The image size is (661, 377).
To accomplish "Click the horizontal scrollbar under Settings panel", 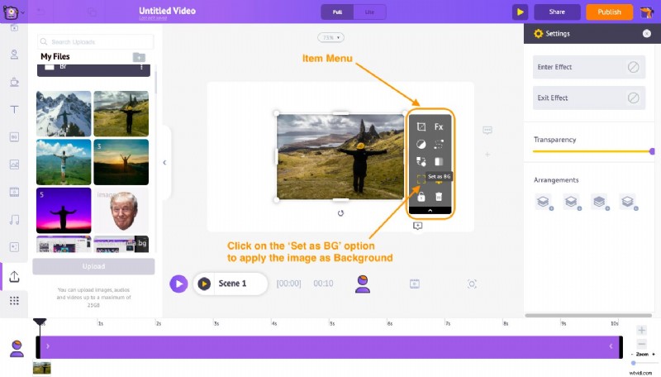I will pyautogui.click(x=588, y=316).
